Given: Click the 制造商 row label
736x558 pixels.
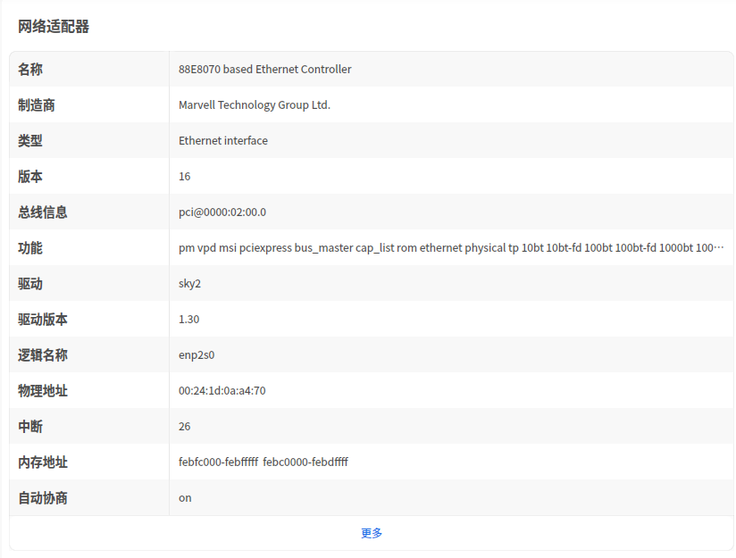Looking at the screenshot, I should [36, 105].
